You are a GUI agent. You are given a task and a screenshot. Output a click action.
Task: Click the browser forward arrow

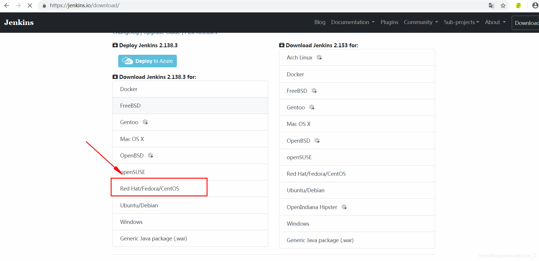click(x=18, y=6)
